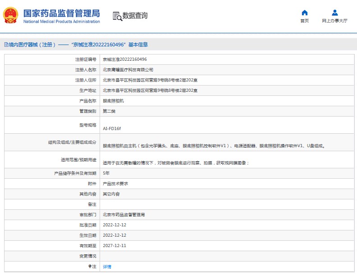
Task: Click the 首页 label
Action: (304, 21)
